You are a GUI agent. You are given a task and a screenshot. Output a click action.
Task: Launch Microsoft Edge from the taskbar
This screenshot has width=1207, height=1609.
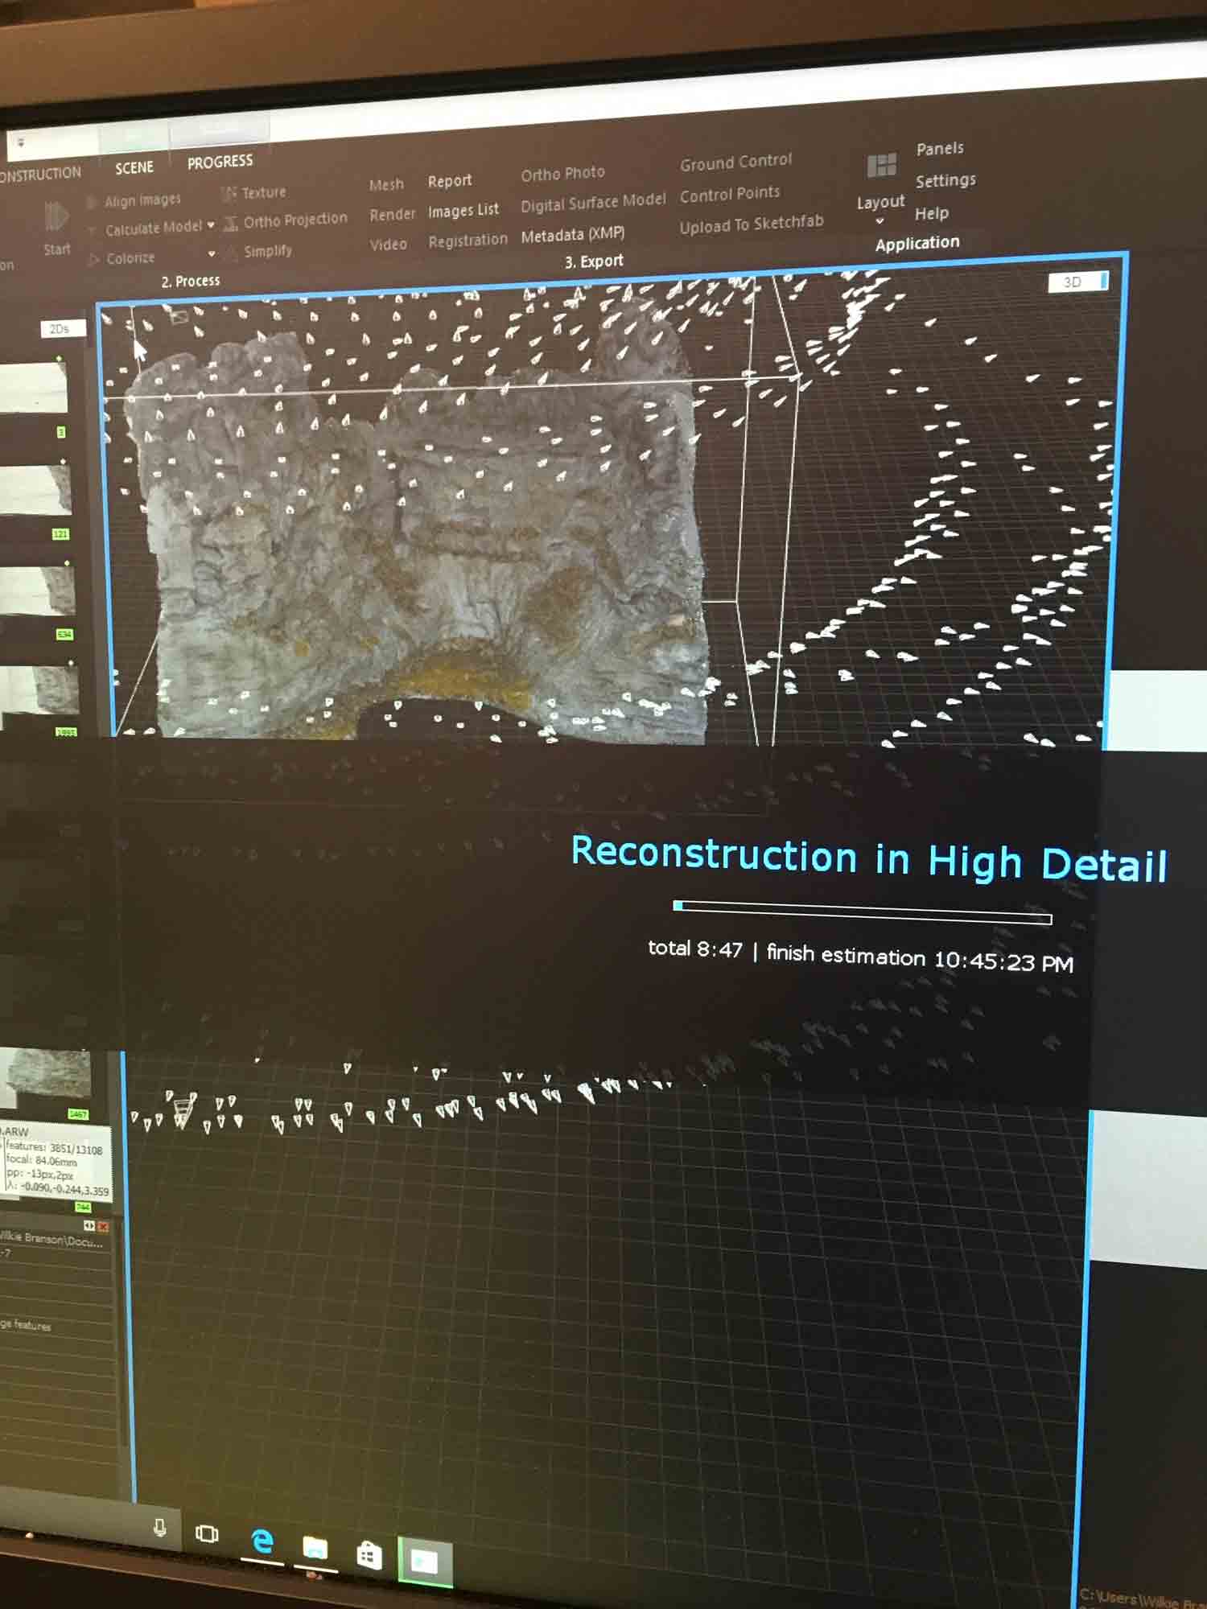(x=262, y=1541)
